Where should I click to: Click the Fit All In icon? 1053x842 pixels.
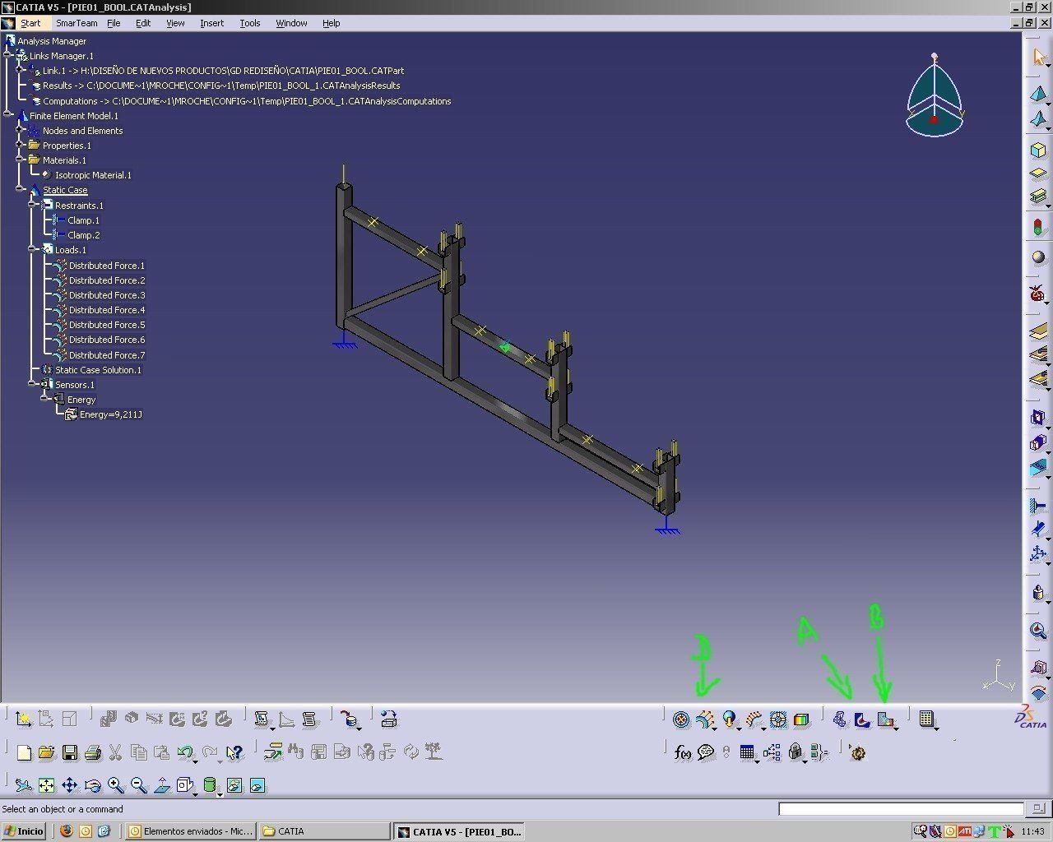point(46,785)
